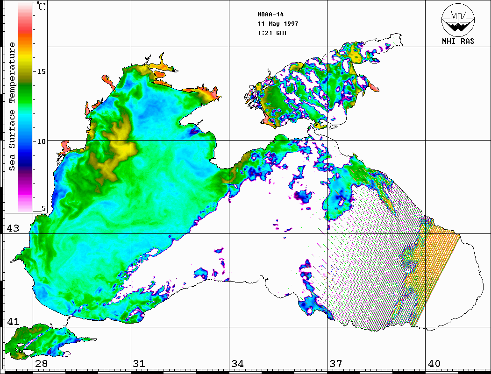Screen dimensions: 491x374
Task: Click the 15 tick label on colorbar
Action: click(42, 71)
